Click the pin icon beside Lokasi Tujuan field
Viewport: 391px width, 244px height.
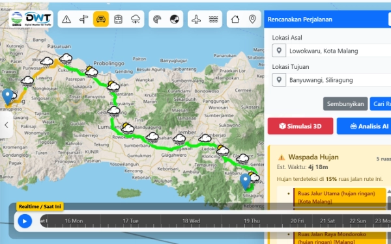click(279, 79)
